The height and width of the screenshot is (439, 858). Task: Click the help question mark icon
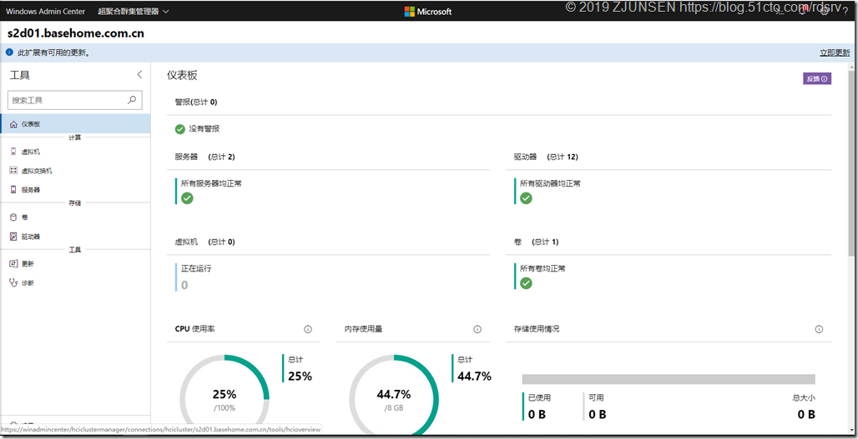pyautogui.click(x=845, y=11)
